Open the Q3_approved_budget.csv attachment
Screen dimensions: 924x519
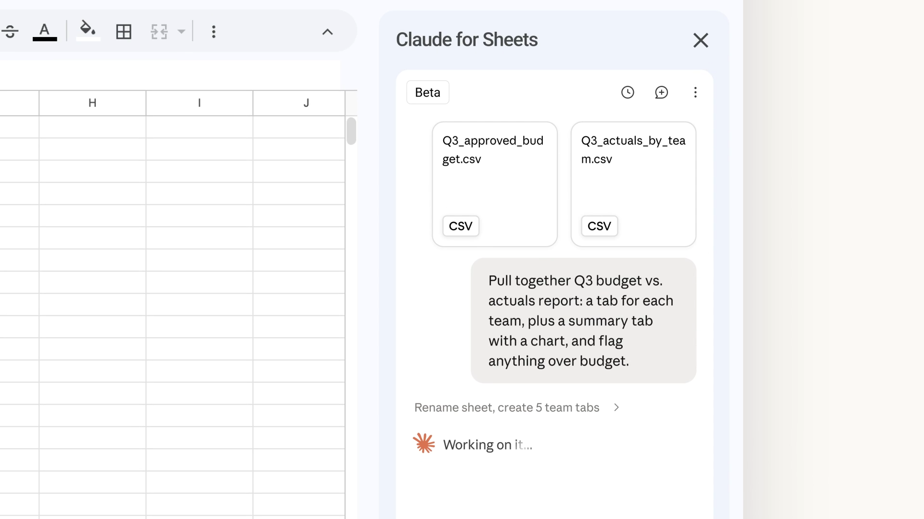coord(495,184)
